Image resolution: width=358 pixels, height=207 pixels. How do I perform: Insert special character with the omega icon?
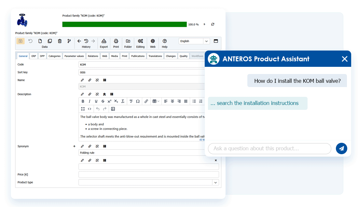[138, 101]
